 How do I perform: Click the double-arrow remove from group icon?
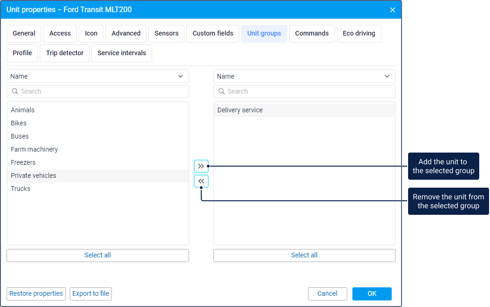201,181
